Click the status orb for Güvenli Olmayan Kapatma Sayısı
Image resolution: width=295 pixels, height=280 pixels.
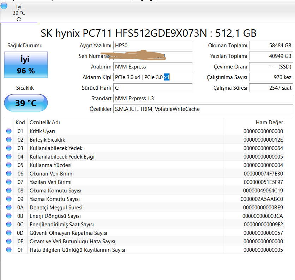pos(9,233)
